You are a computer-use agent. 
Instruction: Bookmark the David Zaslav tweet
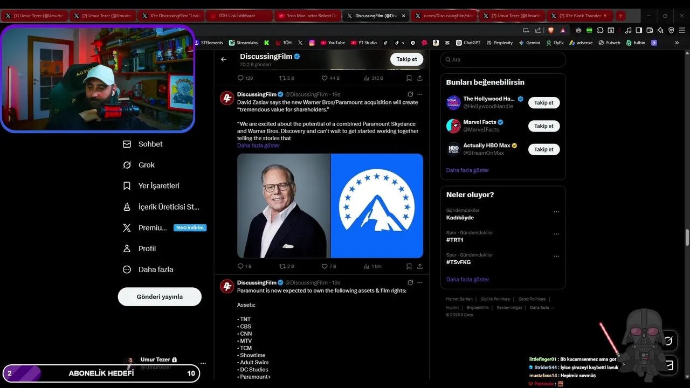409,266
